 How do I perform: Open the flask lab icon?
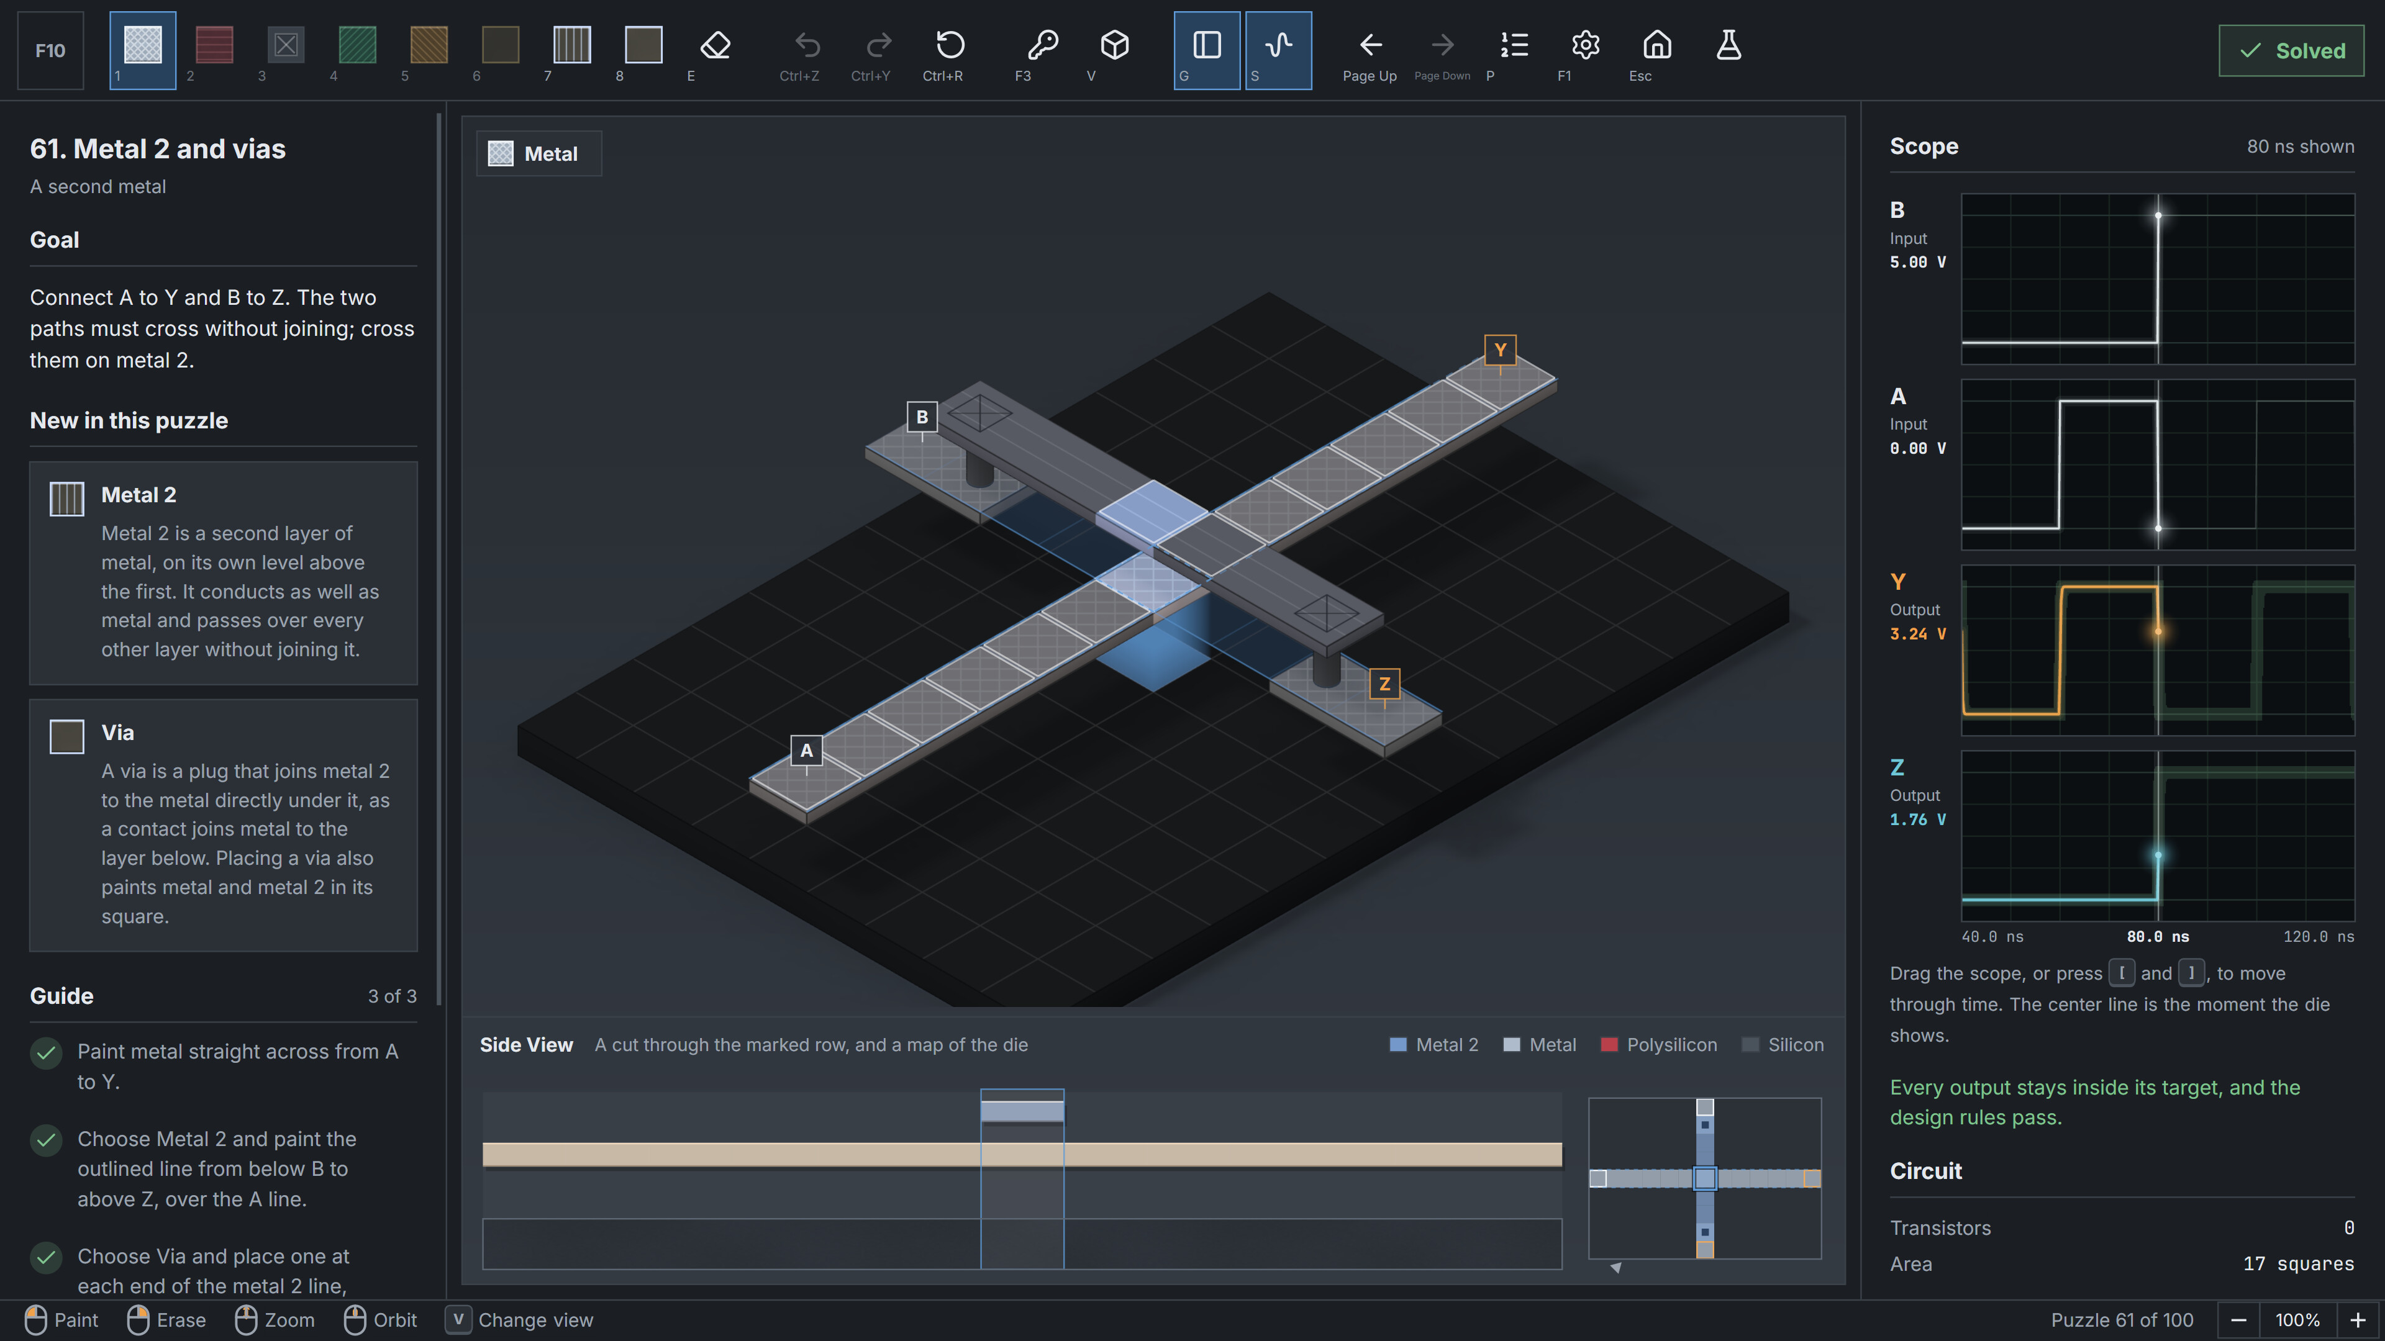coord(1729,50)
